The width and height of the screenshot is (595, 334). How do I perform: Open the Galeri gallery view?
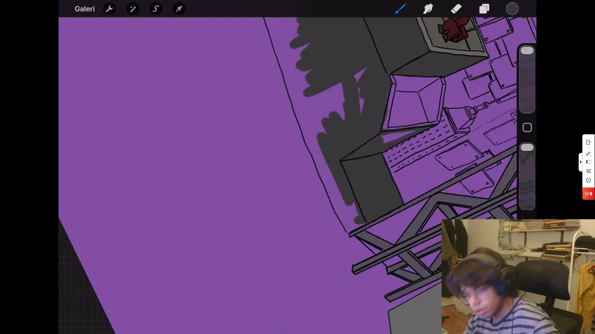pos(85,9)
